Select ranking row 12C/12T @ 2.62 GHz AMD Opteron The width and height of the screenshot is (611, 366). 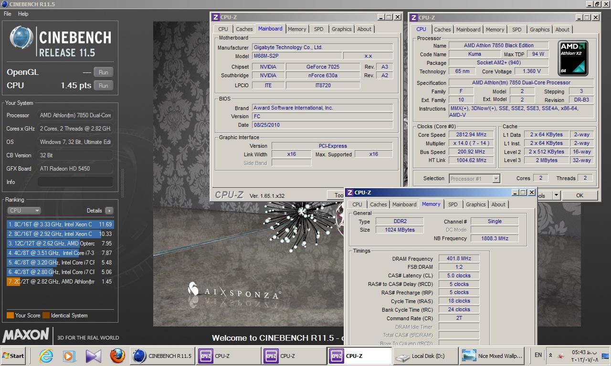point(60,244)
